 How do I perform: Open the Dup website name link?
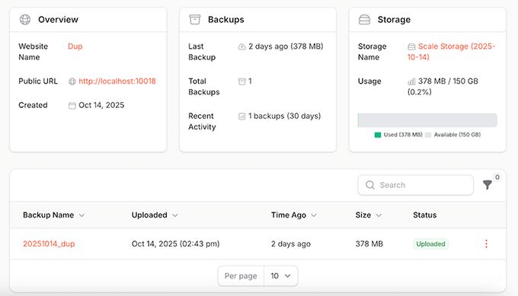(75, 46)
